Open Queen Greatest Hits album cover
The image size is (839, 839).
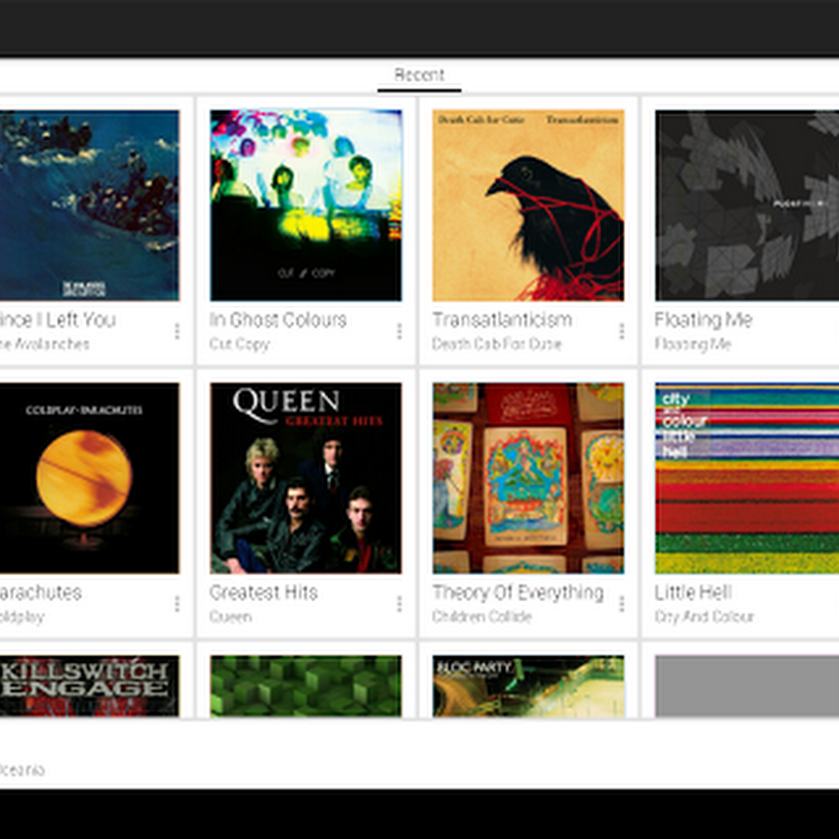(x=306, y=478)
